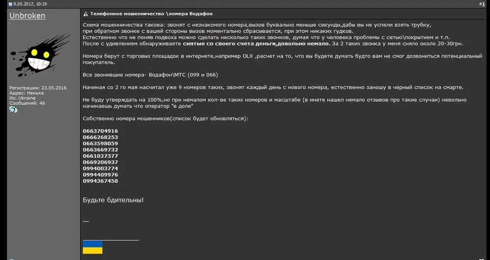Click the phone number 0663598059
Screen dimensions: 490x260
click(x=100, y=143)
